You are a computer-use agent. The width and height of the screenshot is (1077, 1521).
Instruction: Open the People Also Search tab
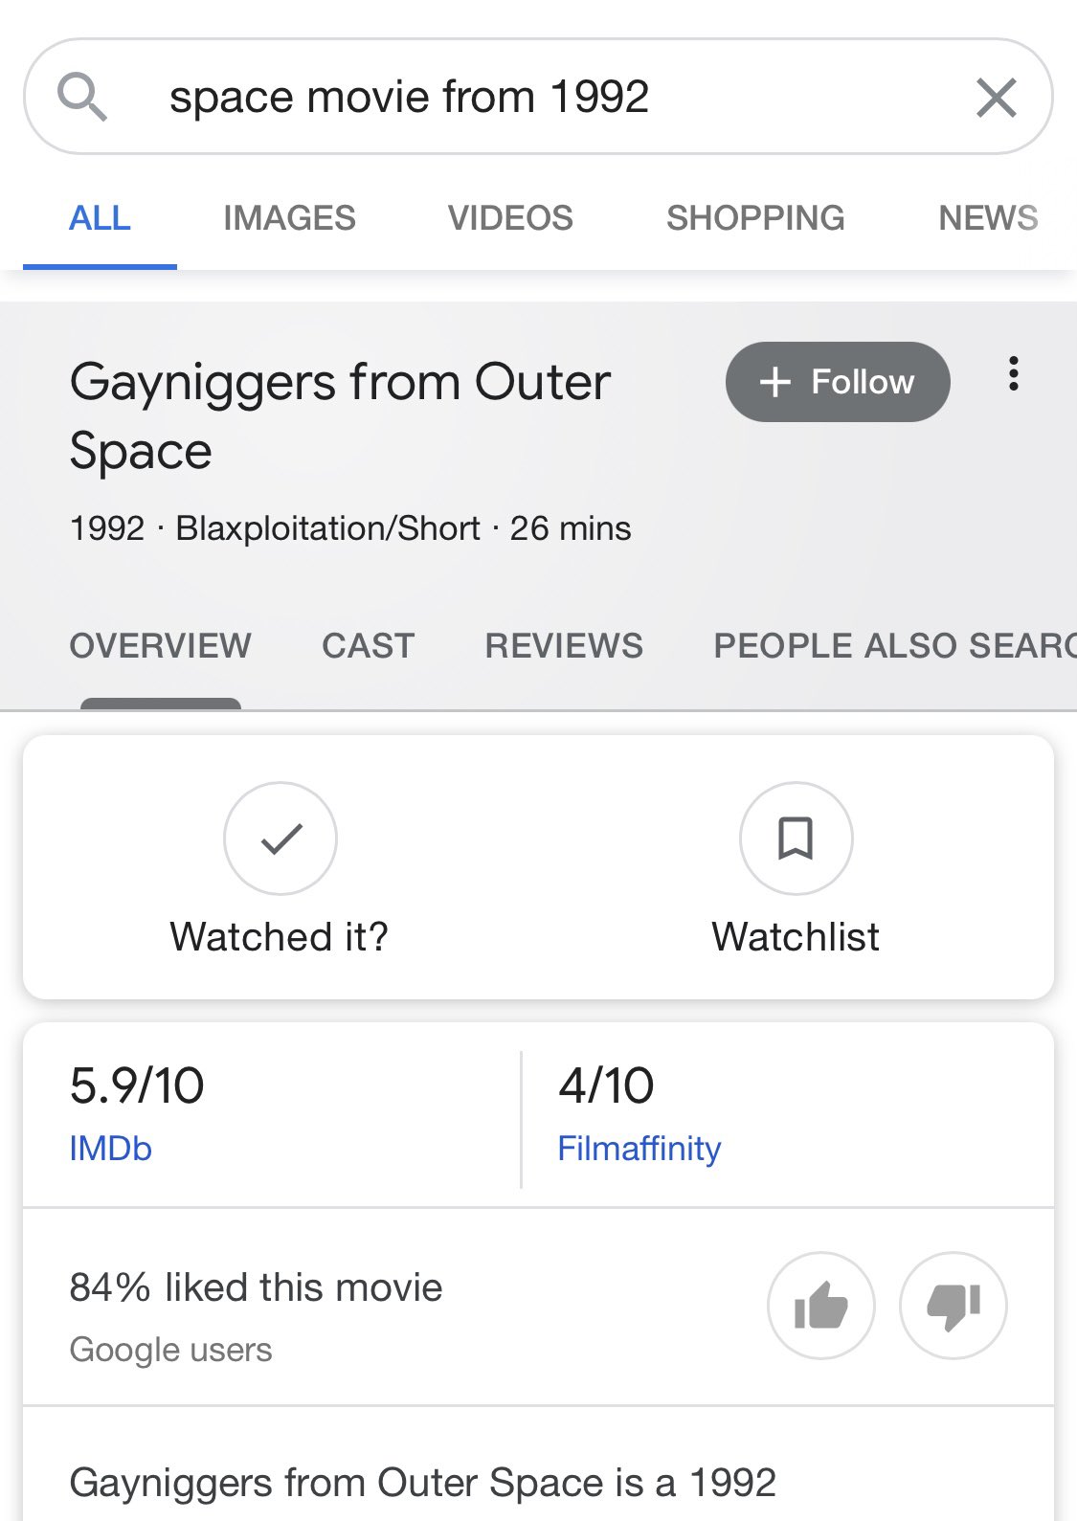coord(895,646)
